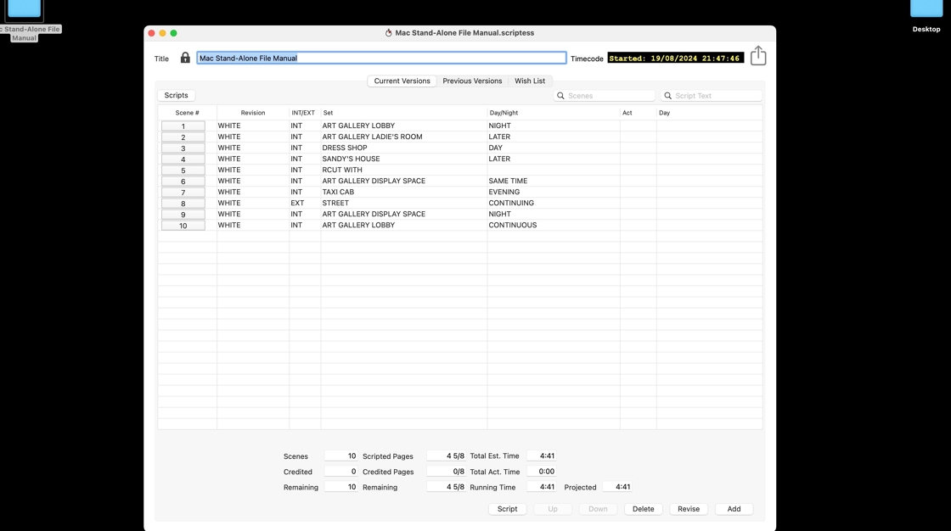The height and width of the screenshot is (531, 951).
Task: Click the Script Text search magnifier icon
Action: 667,96
